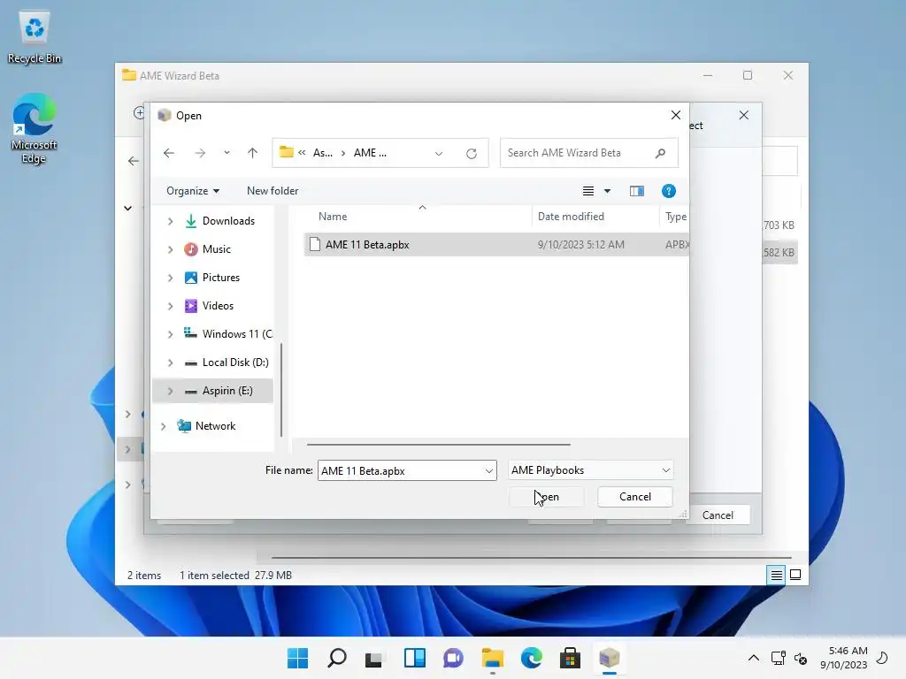This screenshot has width=906, height=679.
Task: Open taskbar Search
Action: [x=337, y=658]
